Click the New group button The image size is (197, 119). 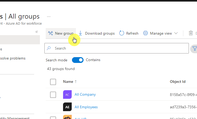click(61, 33)
